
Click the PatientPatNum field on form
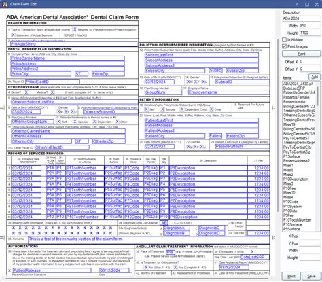point(242,147)
